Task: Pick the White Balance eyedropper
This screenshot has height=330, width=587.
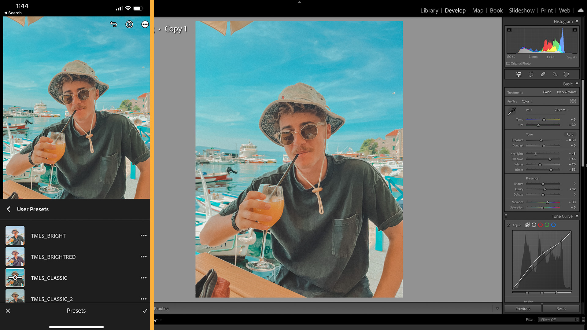Action: (x=512, y=112)
